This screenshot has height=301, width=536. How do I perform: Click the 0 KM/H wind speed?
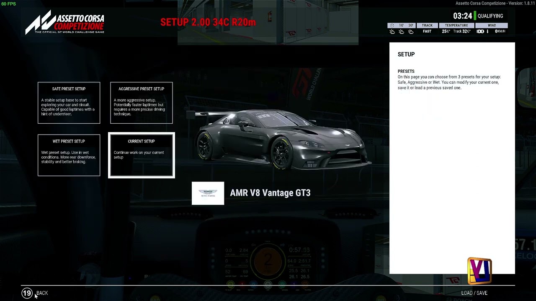pos(500,31)
